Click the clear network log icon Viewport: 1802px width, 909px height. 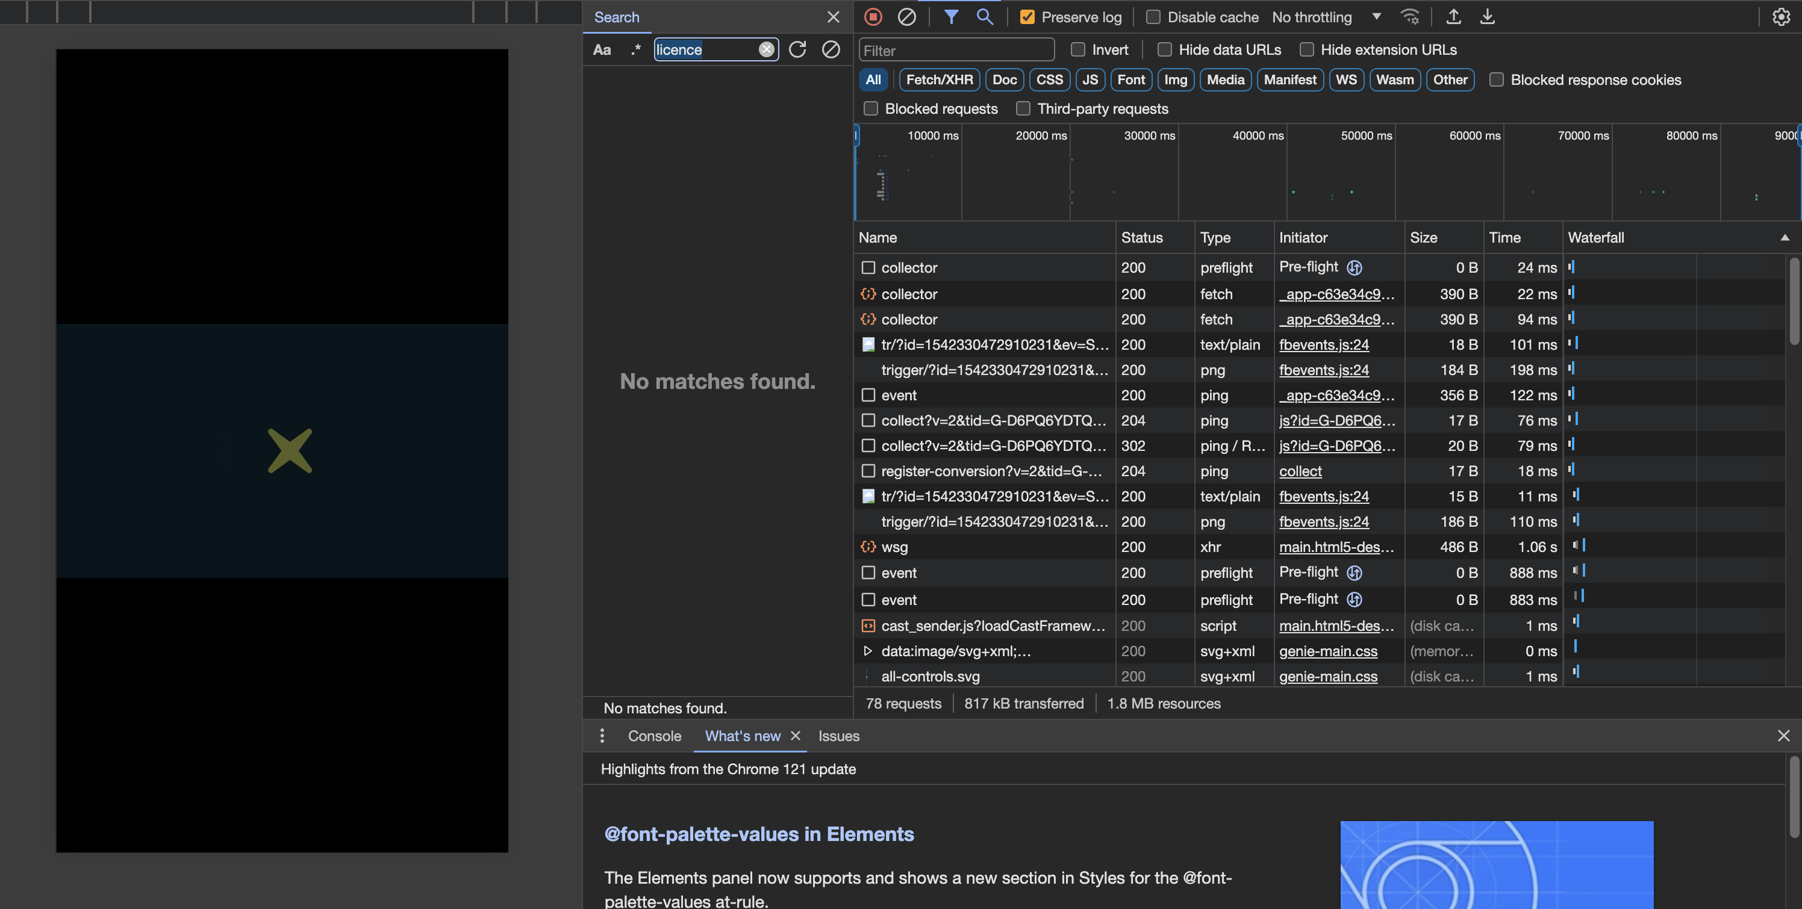coord(906,17)
